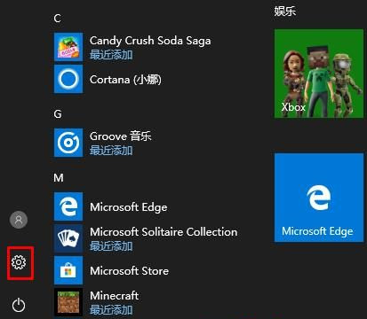Launch Groove 音乐 by its label
This screenshot has width=367, height=319.
tap(121, 136)
